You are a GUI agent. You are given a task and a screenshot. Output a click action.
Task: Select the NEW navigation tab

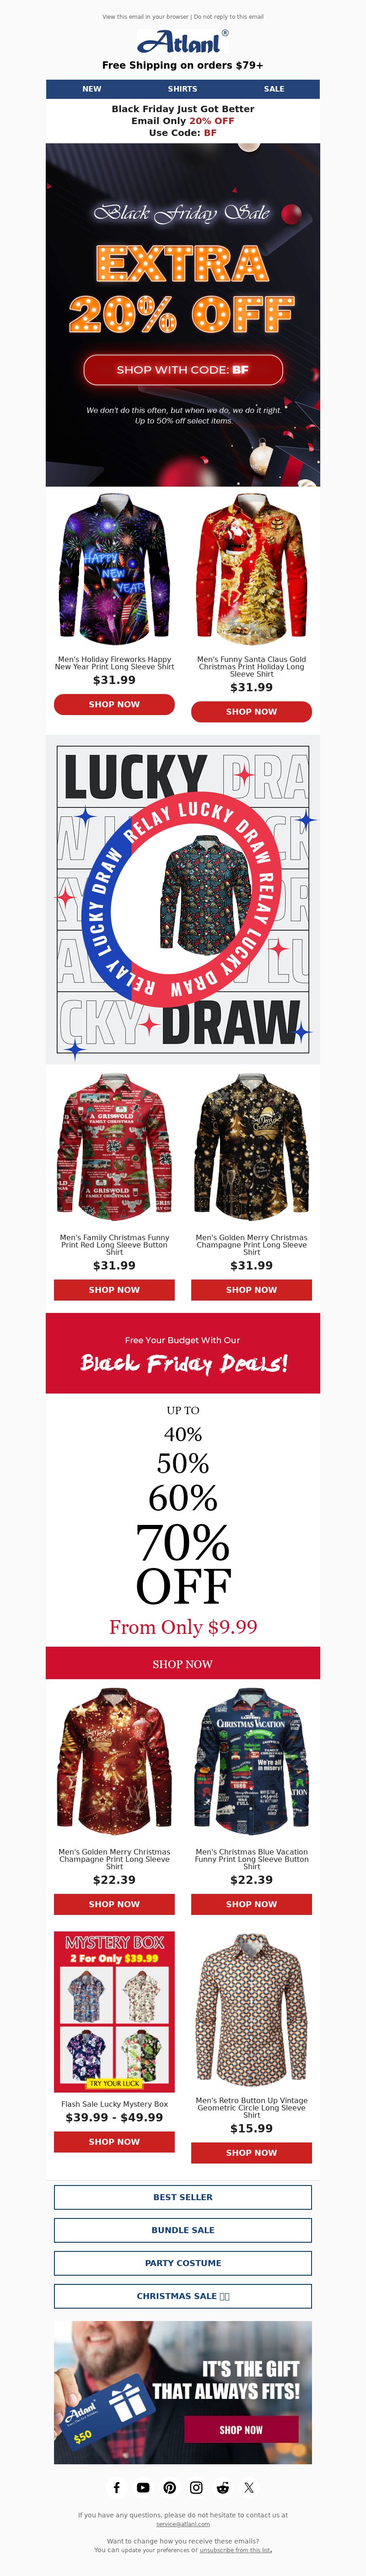92,89
